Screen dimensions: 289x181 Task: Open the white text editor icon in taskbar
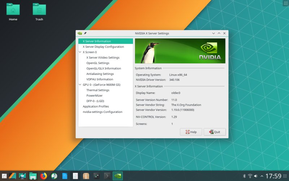click(x=75, y=176)
